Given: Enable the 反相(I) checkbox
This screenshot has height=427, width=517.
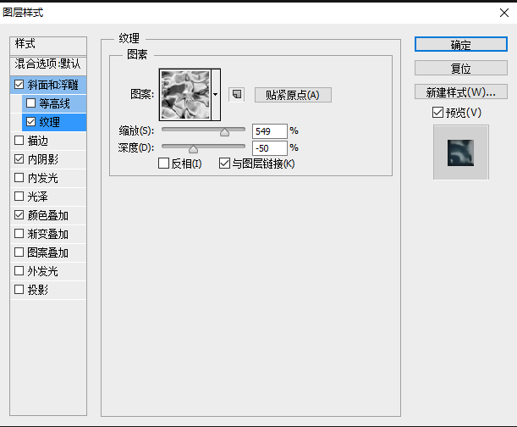Looking at the screenshot, I should (x=163, y=164).
